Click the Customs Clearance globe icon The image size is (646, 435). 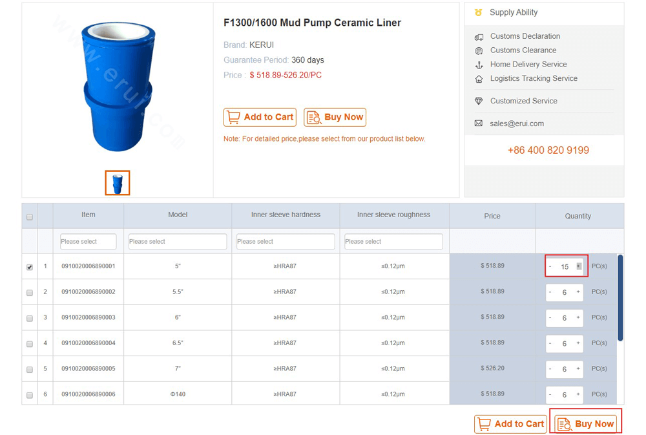[x=479, y=50]
